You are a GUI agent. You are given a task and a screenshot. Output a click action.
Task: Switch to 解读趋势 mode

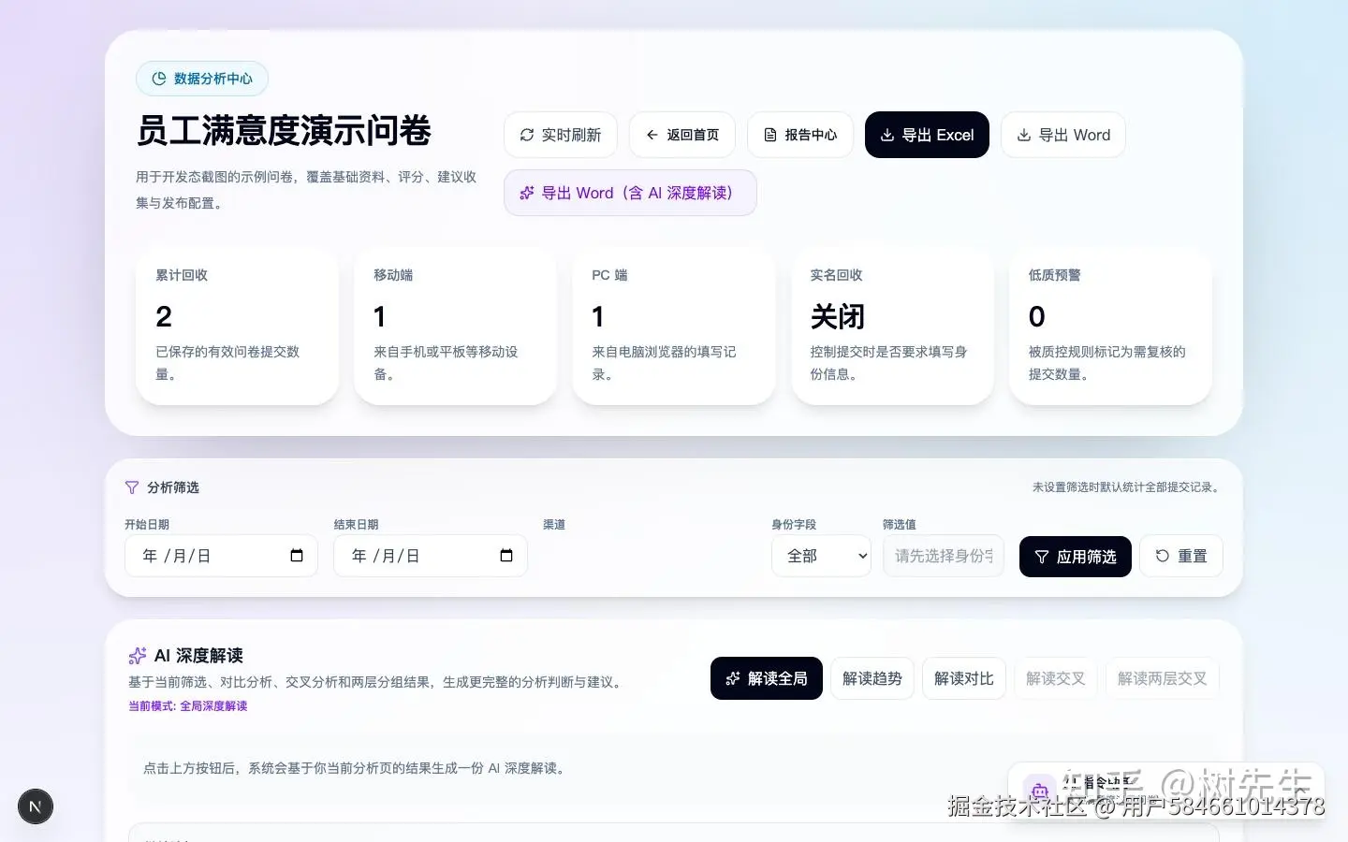coord(872,678)
